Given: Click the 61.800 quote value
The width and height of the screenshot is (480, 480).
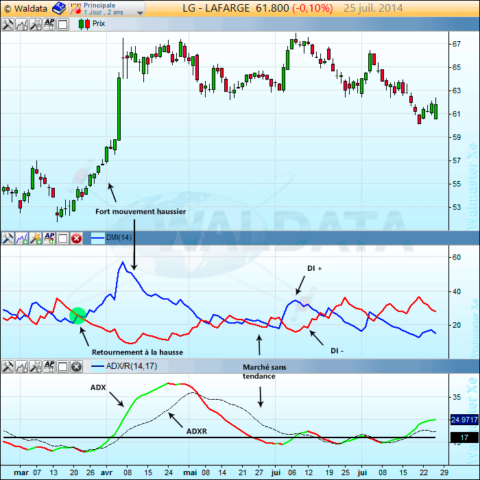Looking at the screenshot, I should 272,8.
